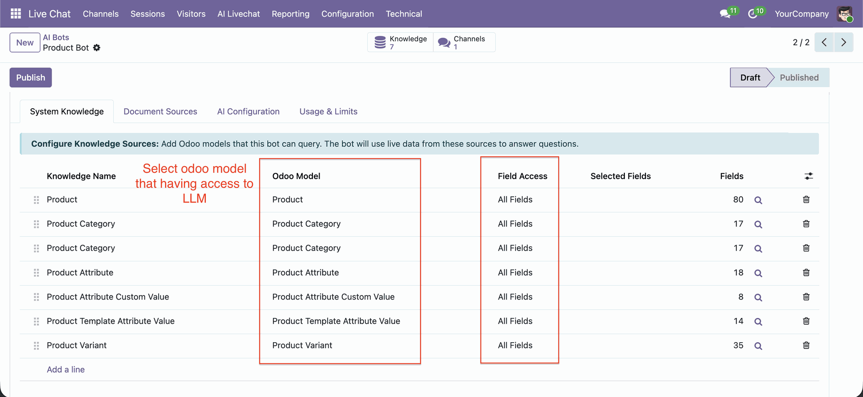Screen dimensions: 863x397
Task: Open the column options adjust icon
Action: 808,176
